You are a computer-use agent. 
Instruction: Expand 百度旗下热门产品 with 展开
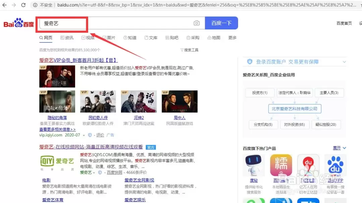(339, 148)
